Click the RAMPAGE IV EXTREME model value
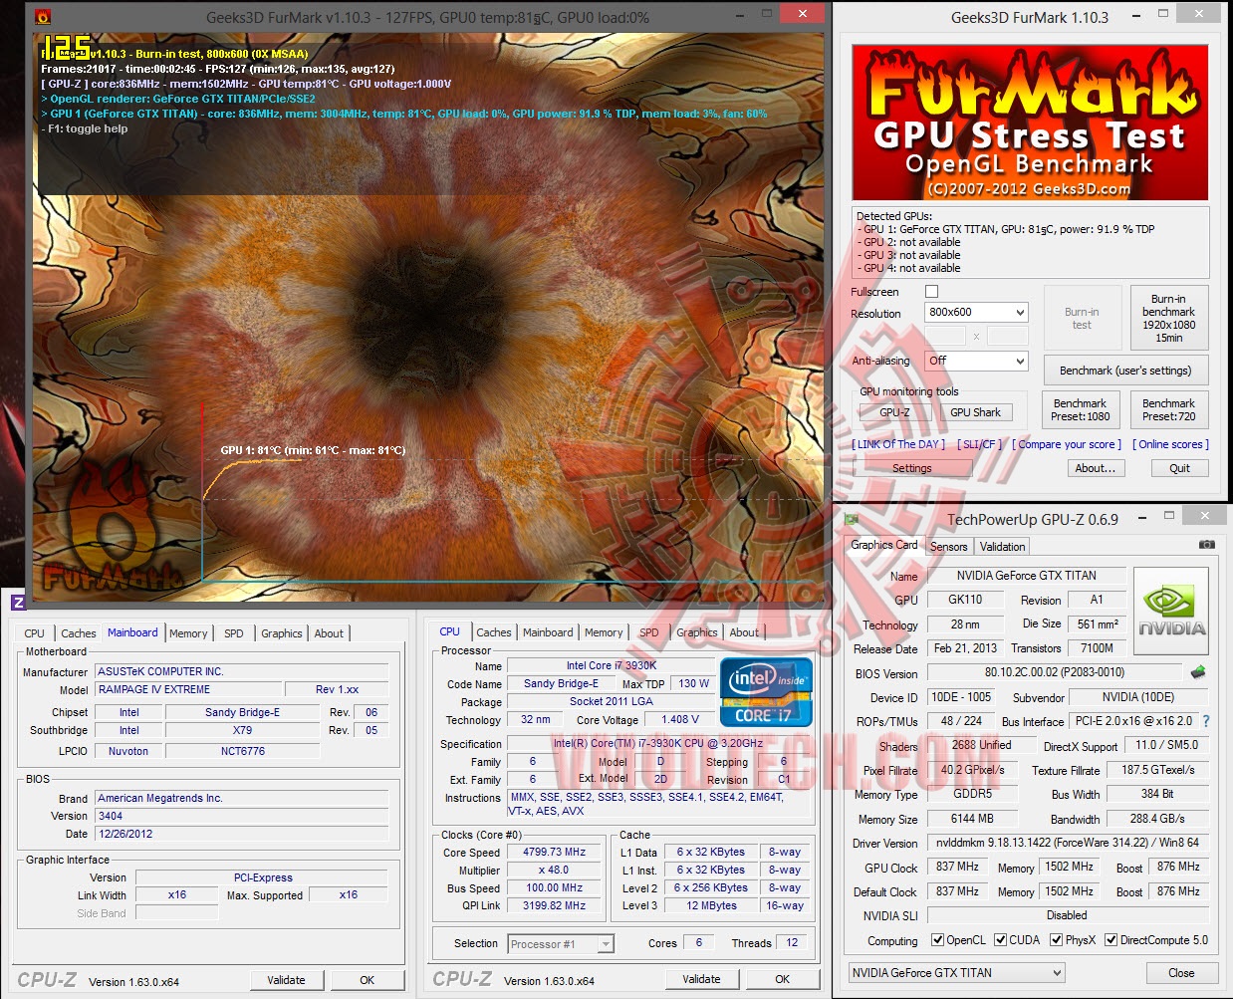Image resolution: width=1233 pixels, height=999 pixels. (x=188, y=689)
